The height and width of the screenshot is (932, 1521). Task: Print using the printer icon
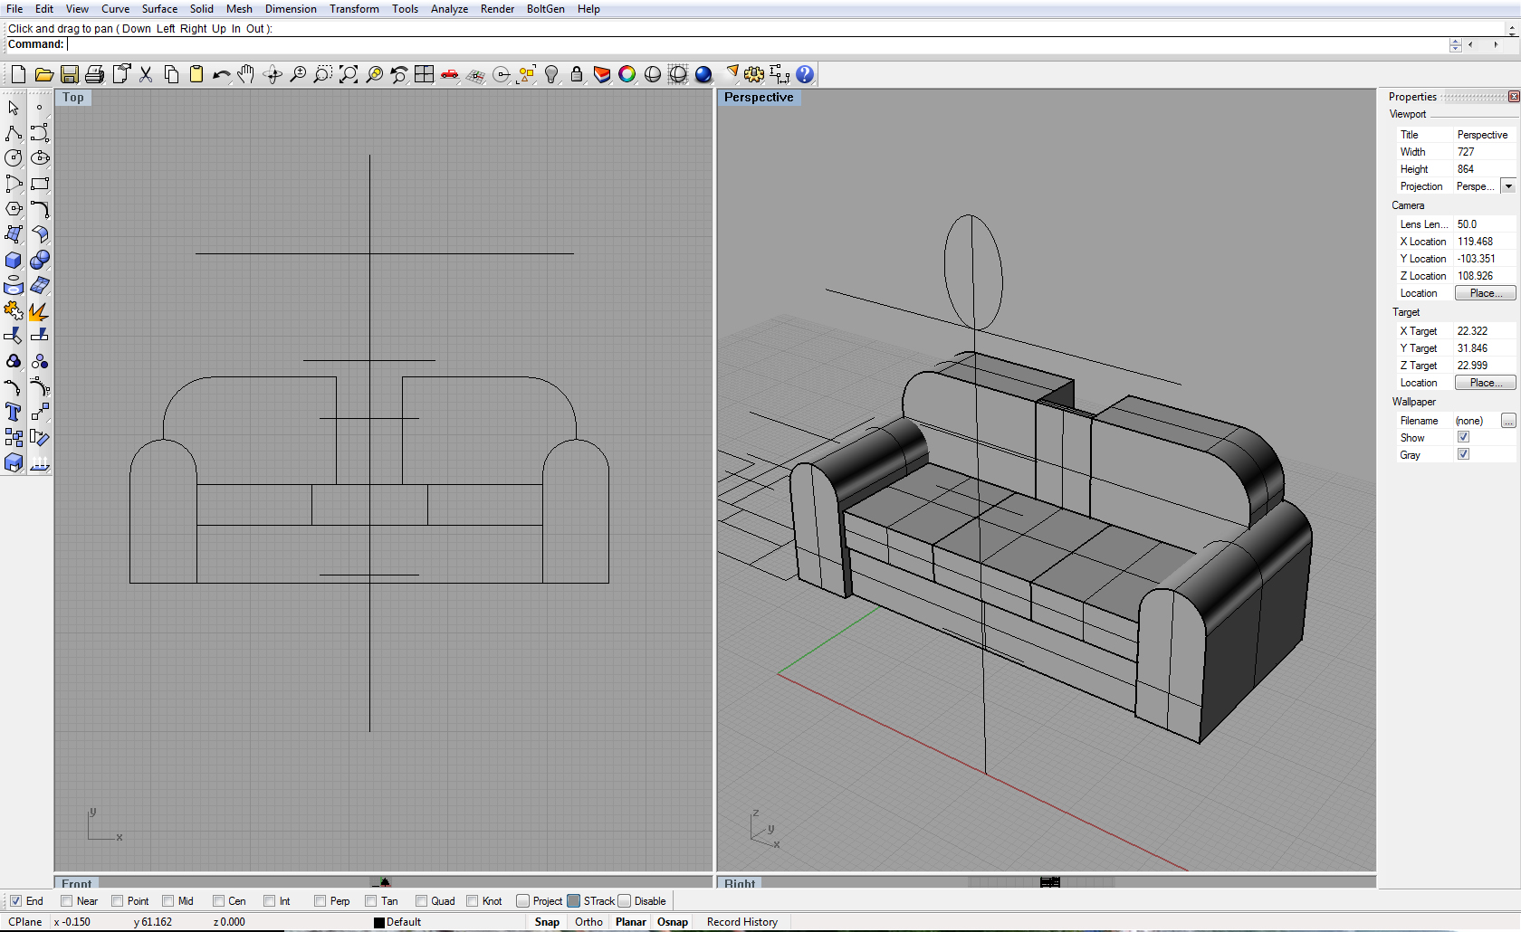(x=94, y=74)
